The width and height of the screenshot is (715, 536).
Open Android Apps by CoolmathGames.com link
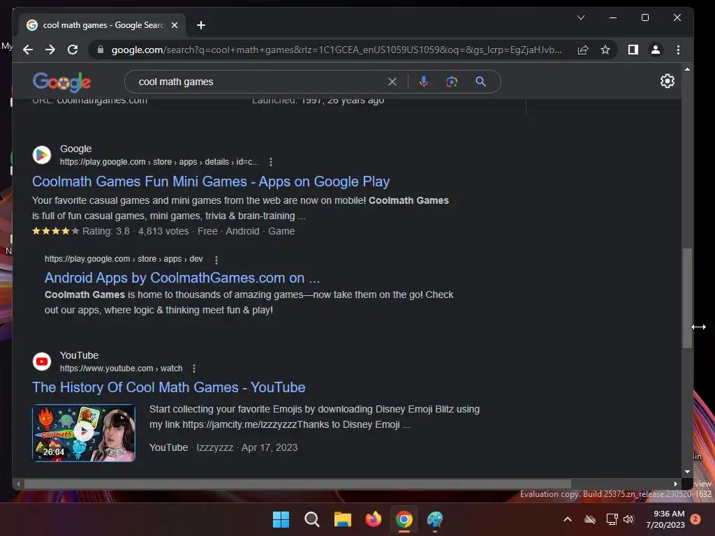coord(182,278)
